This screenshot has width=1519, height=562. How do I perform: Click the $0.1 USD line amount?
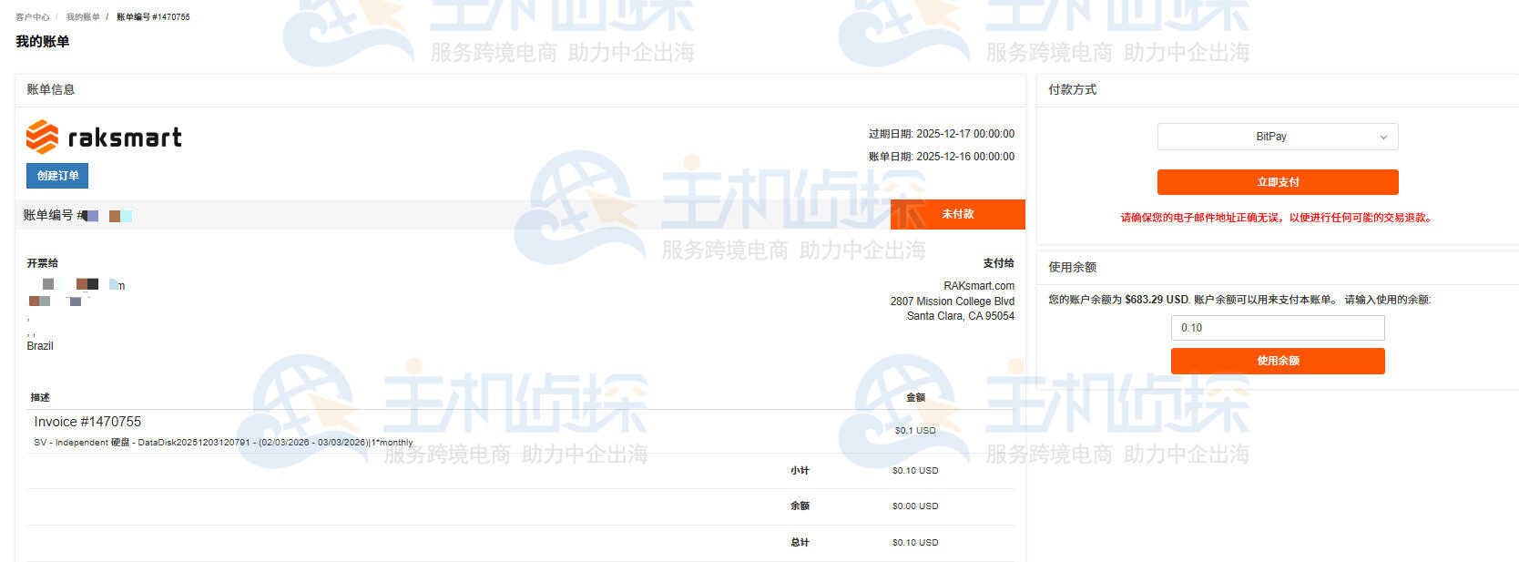coord(915,431)
